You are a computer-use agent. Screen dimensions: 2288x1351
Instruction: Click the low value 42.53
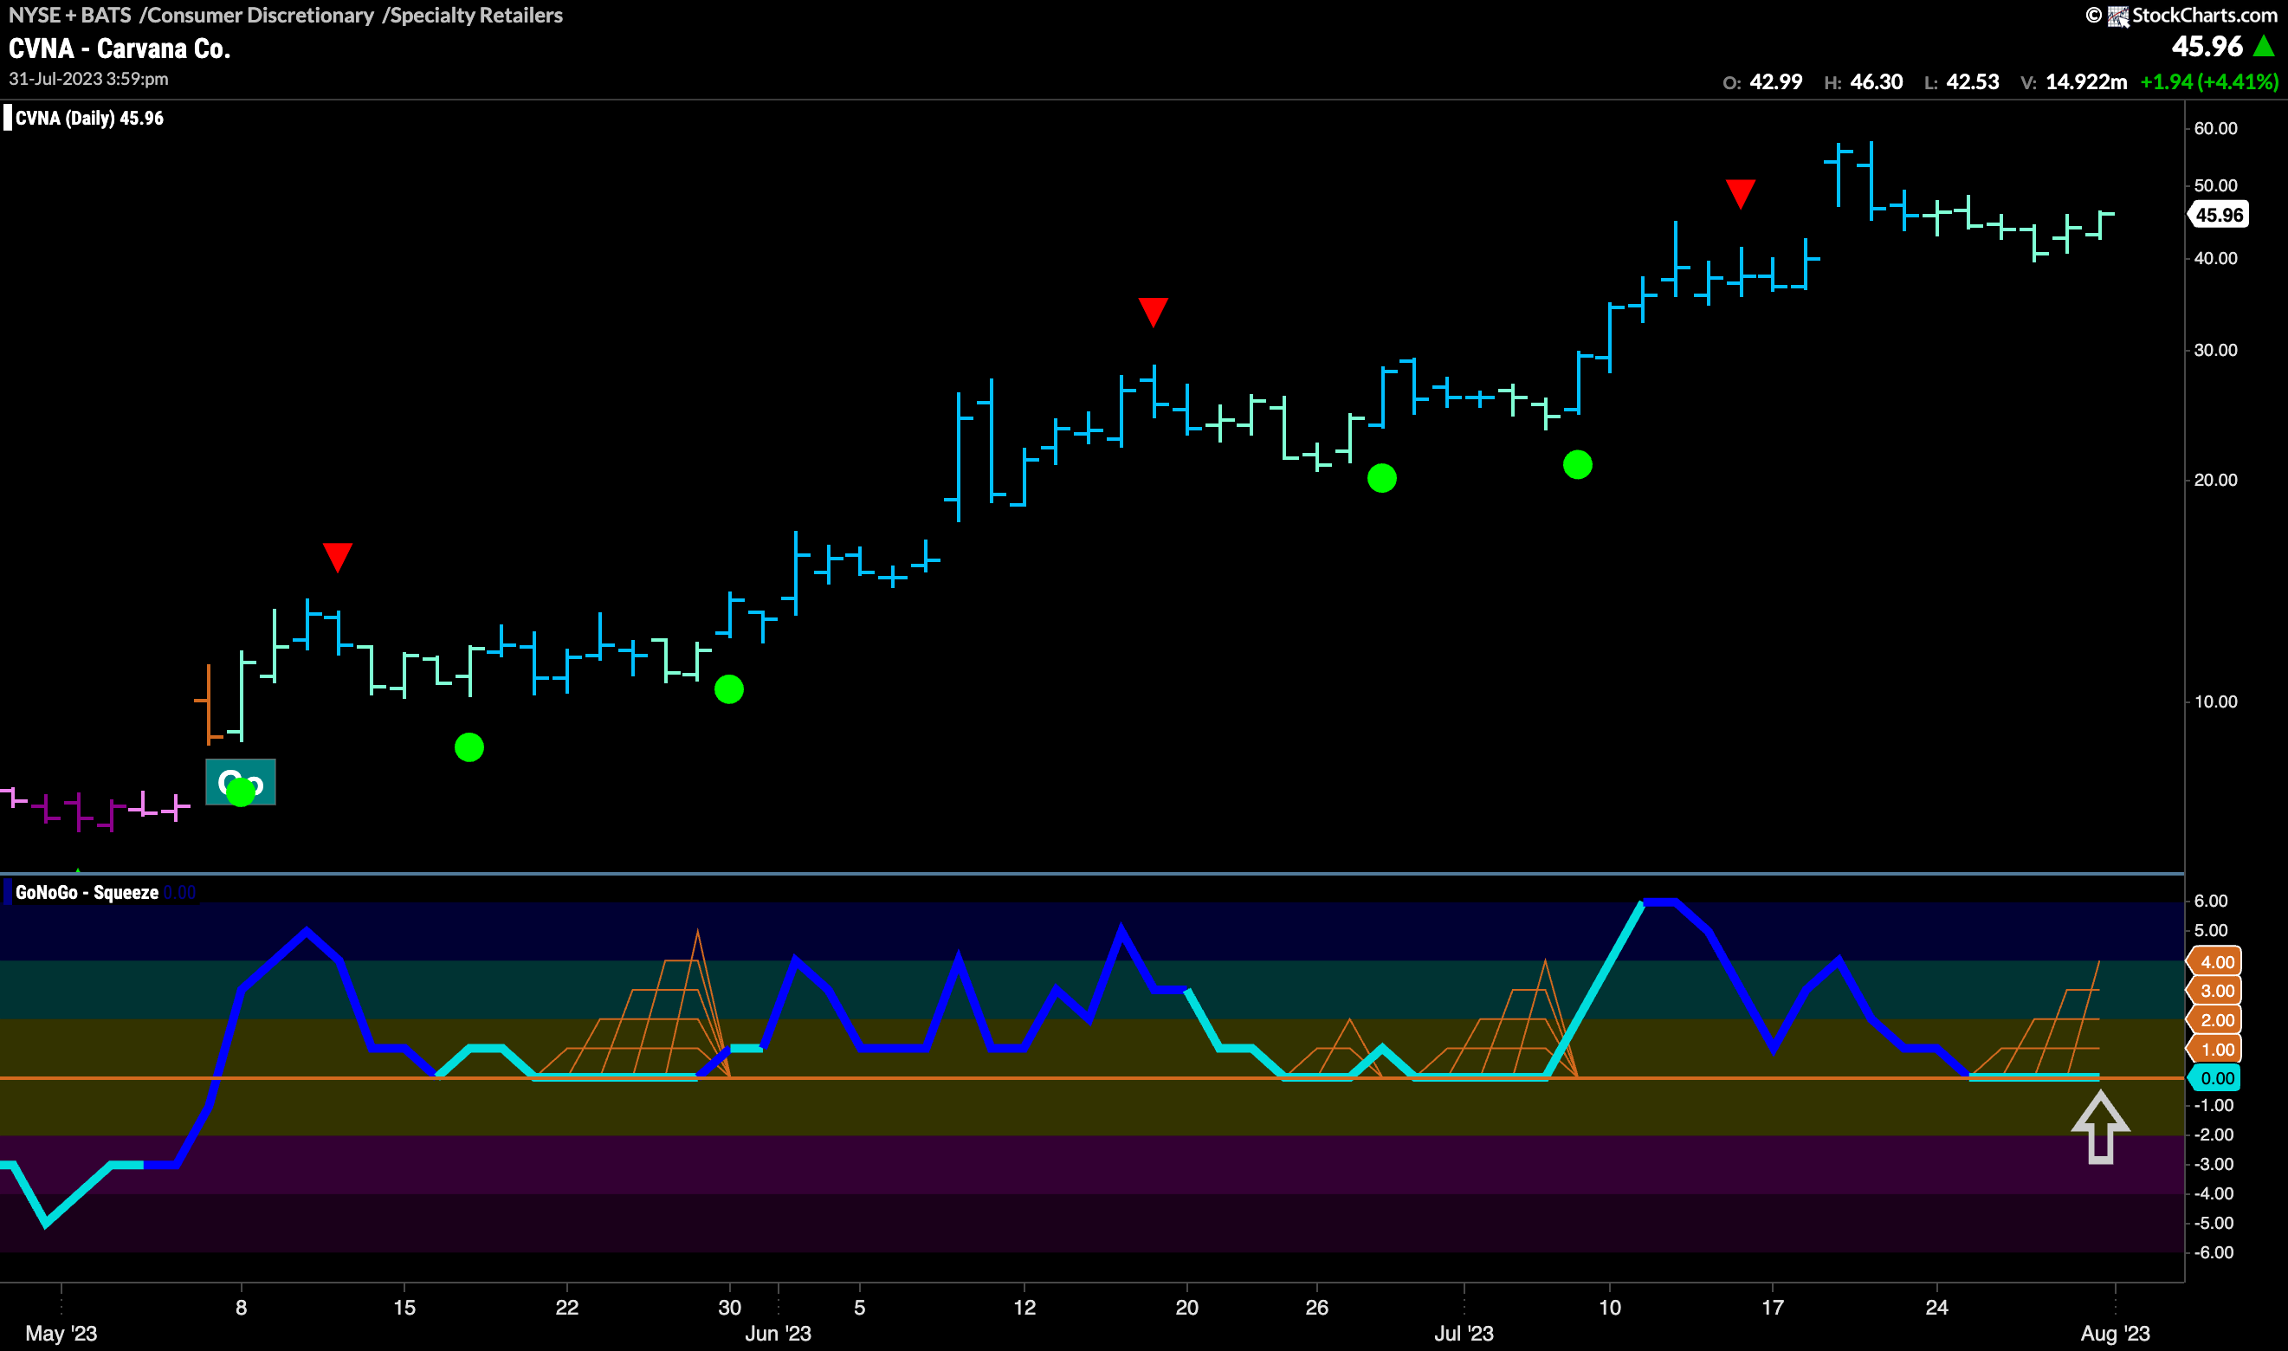pos(1972,82)
